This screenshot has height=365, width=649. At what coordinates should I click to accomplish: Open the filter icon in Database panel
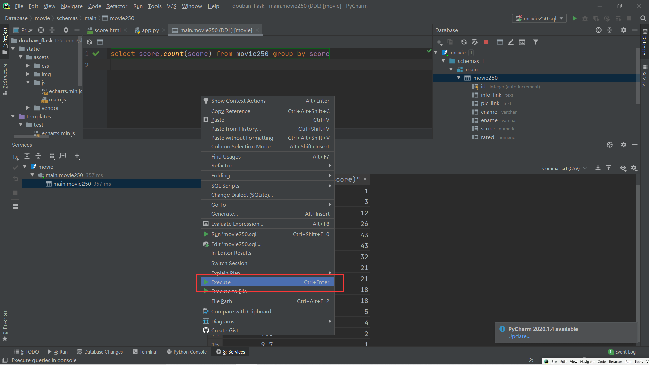(535, 42)
